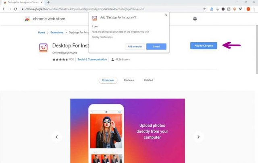This screenshot has width=258, height=163.
Task: Click the orange profile avatar
Action: (x=248, y=9)
